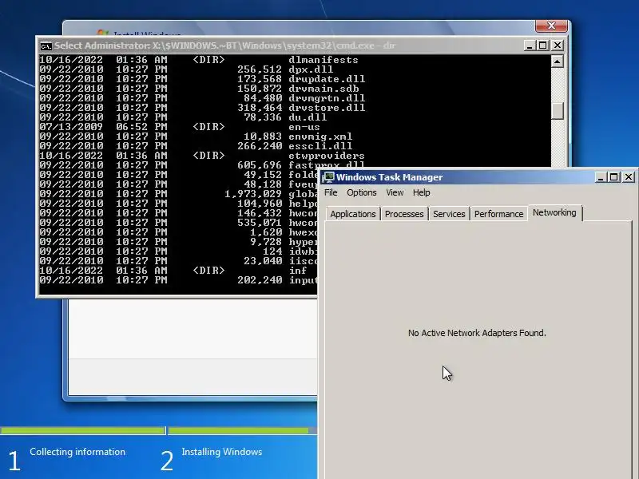This screenshot has width=639, height=479.
Task: Minimize the Task Manager window
Action: point(601,177)
